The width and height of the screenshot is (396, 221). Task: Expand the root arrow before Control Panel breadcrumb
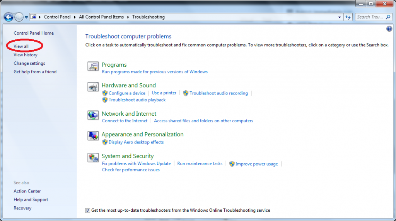coord(40,17)
